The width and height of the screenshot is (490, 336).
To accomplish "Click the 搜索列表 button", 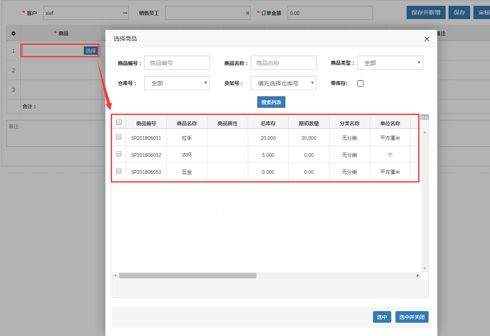I will pyautogui.click(x=271, y=102).
